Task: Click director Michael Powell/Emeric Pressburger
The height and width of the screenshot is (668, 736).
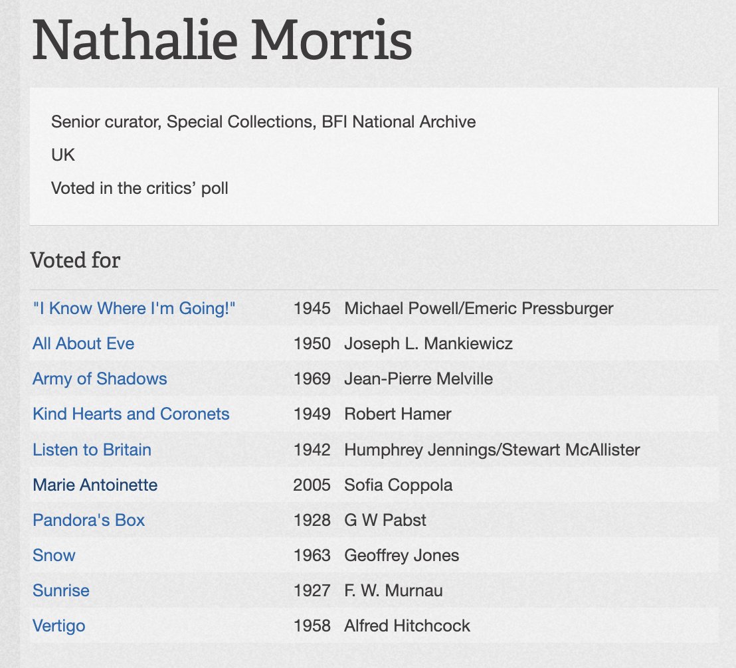Action: [479, 308]
